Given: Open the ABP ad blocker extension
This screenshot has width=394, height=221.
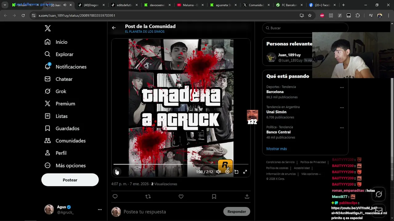Looking at the screenshot, I should (x=322, y=15).
